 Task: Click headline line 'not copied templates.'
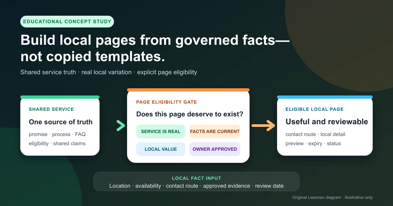pyautogui.click(x=93, y=57)
